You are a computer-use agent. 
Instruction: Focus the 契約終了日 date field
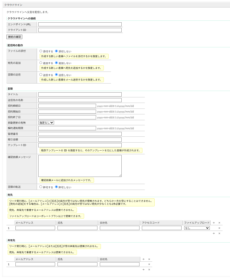click(x=67, y=117)
